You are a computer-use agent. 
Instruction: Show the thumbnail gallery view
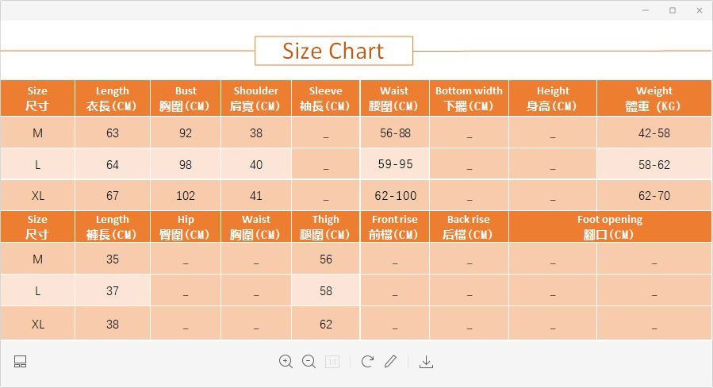tap(21, 362)
